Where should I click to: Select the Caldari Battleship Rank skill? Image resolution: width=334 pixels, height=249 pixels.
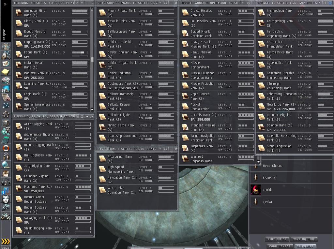tap(137, 44)
